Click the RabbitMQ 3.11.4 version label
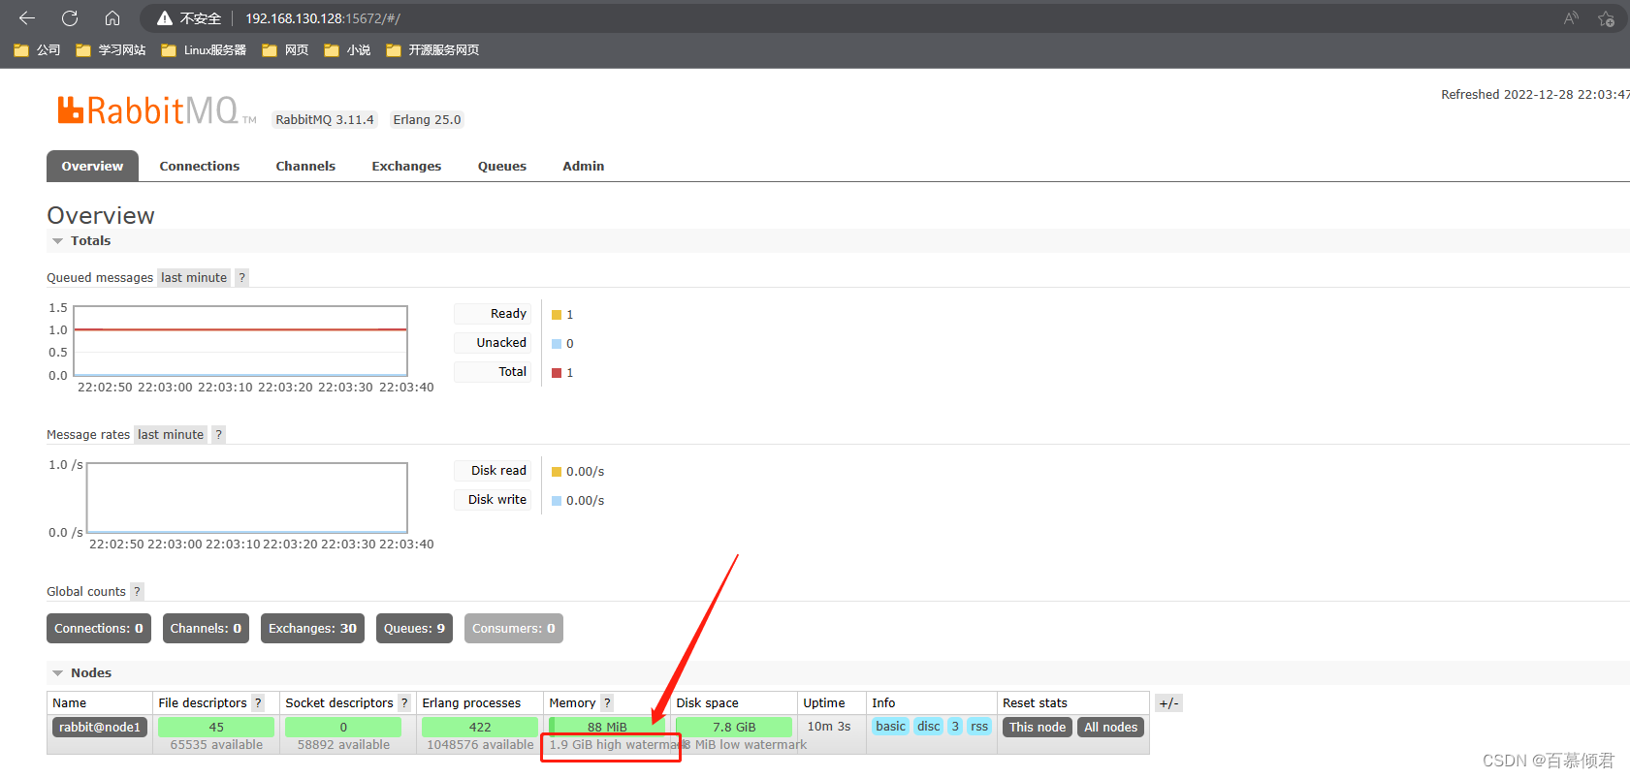 [x=325, y=120]
